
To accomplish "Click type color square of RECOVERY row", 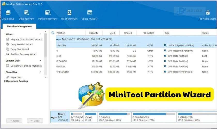I will tap(165, 72).
